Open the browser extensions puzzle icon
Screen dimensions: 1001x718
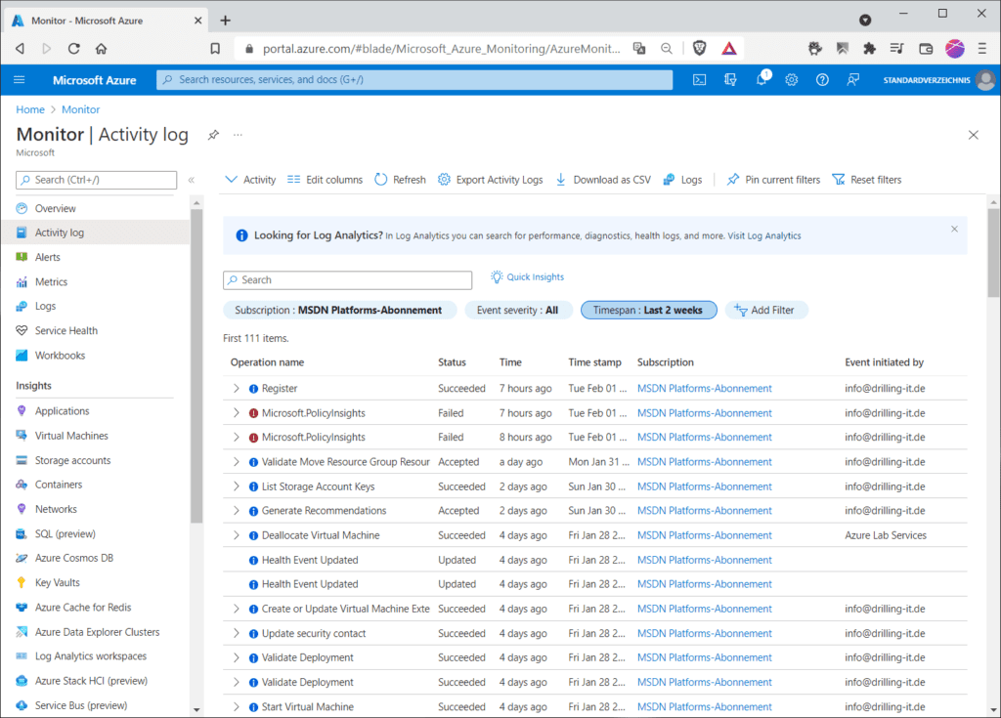click(869, 49)
